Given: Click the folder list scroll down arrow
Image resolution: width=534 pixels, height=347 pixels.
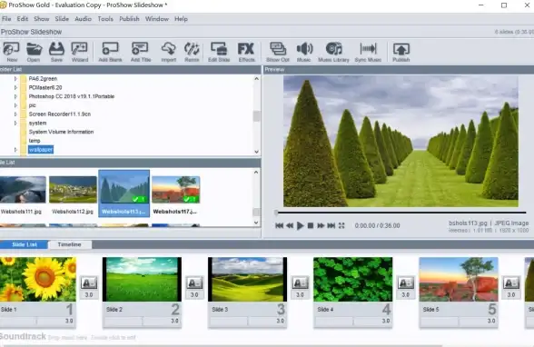Looking at the screenshot, I should coord(257,152).
